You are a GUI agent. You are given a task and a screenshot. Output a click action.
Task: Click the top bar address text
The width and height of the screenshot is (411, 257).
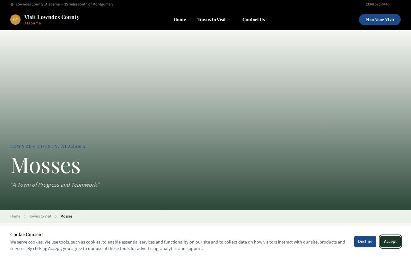click(x=65, y=4)
